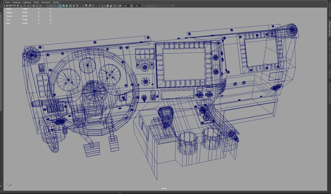The width and height of the screenshot is (331, 194).
Task: Click the Exposure reset icon
Action: 120,6
